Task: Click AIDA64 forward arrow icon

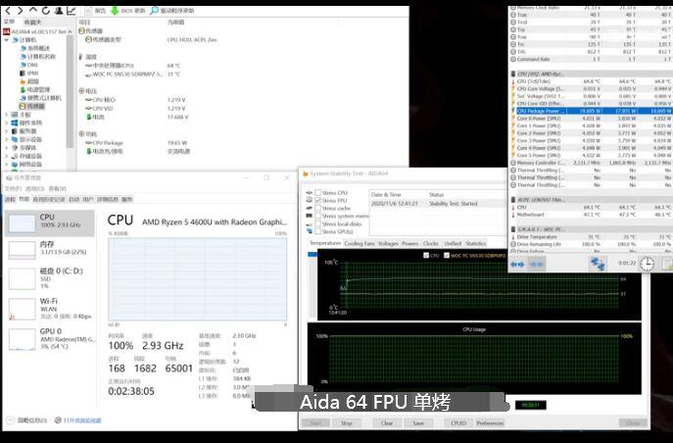Action: click(21, 11)
